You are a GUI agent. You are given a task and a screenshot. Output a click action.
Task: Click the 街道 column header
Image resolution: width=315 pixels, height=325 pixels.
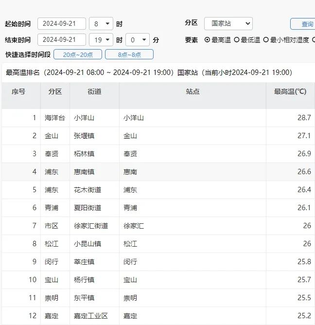(x=94, y=91)
